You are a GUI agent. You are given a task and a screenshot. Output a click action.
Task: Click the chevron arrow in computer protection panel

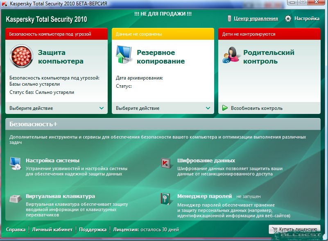pyautogui.click(x=102, y=108)
